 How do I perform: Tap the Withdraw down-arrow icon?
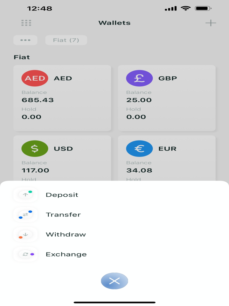[25, 235]
